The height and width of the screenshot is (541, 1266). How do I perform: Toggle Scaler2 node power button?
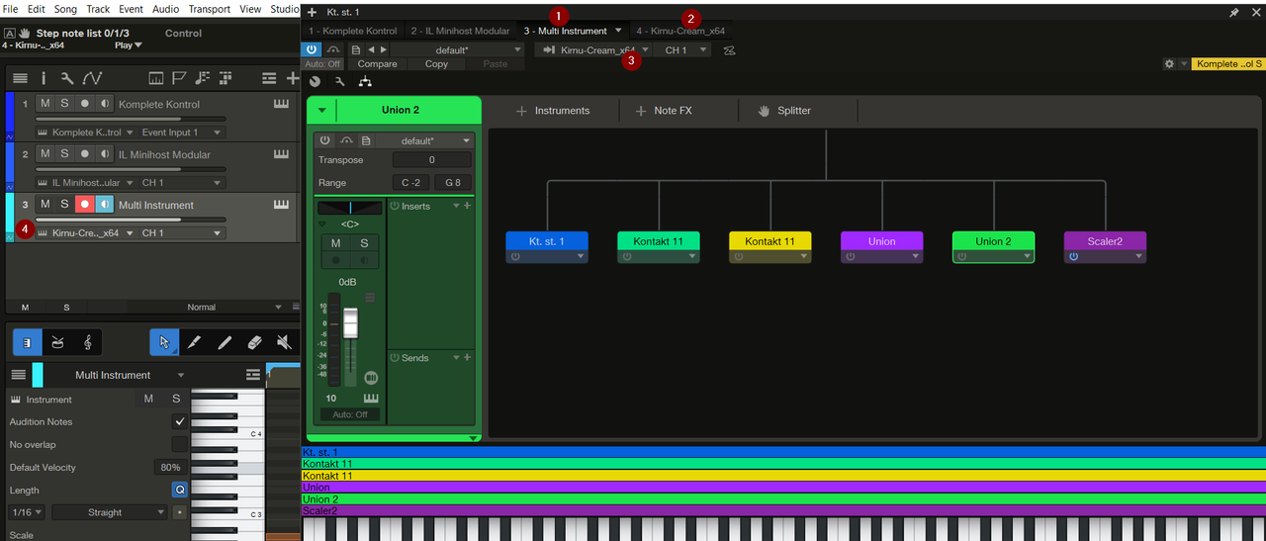tap(1074, 256)
